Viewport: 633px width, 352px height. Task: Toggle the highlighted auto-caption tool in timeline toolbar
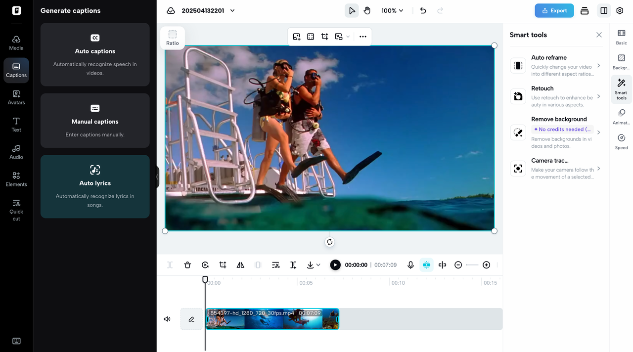coord(426,264)
